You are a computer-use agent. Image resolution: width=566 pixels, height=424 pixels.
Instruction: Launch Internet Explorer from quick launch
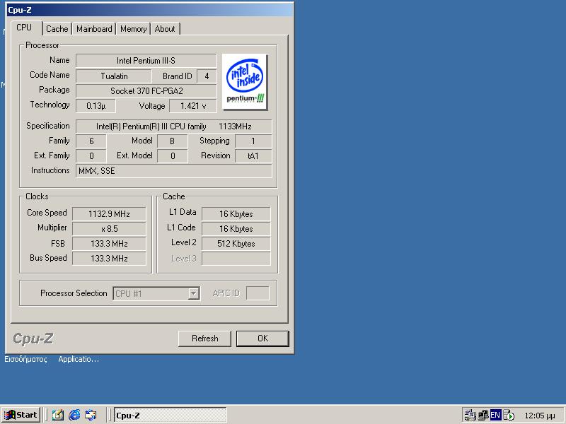click(74, 415)
